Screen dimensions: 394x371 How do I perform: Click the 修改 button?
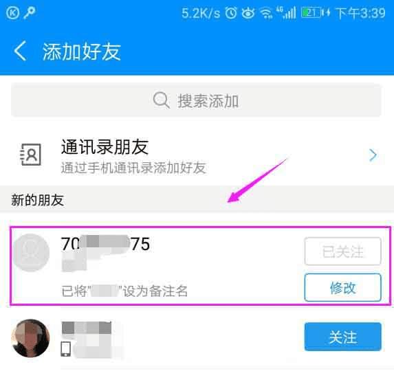pyautogui.click(x=342, y=288)
